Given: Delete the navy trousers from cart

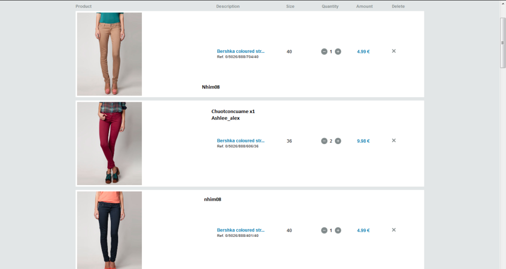Looking at the screenshot, I should point(394,230).
